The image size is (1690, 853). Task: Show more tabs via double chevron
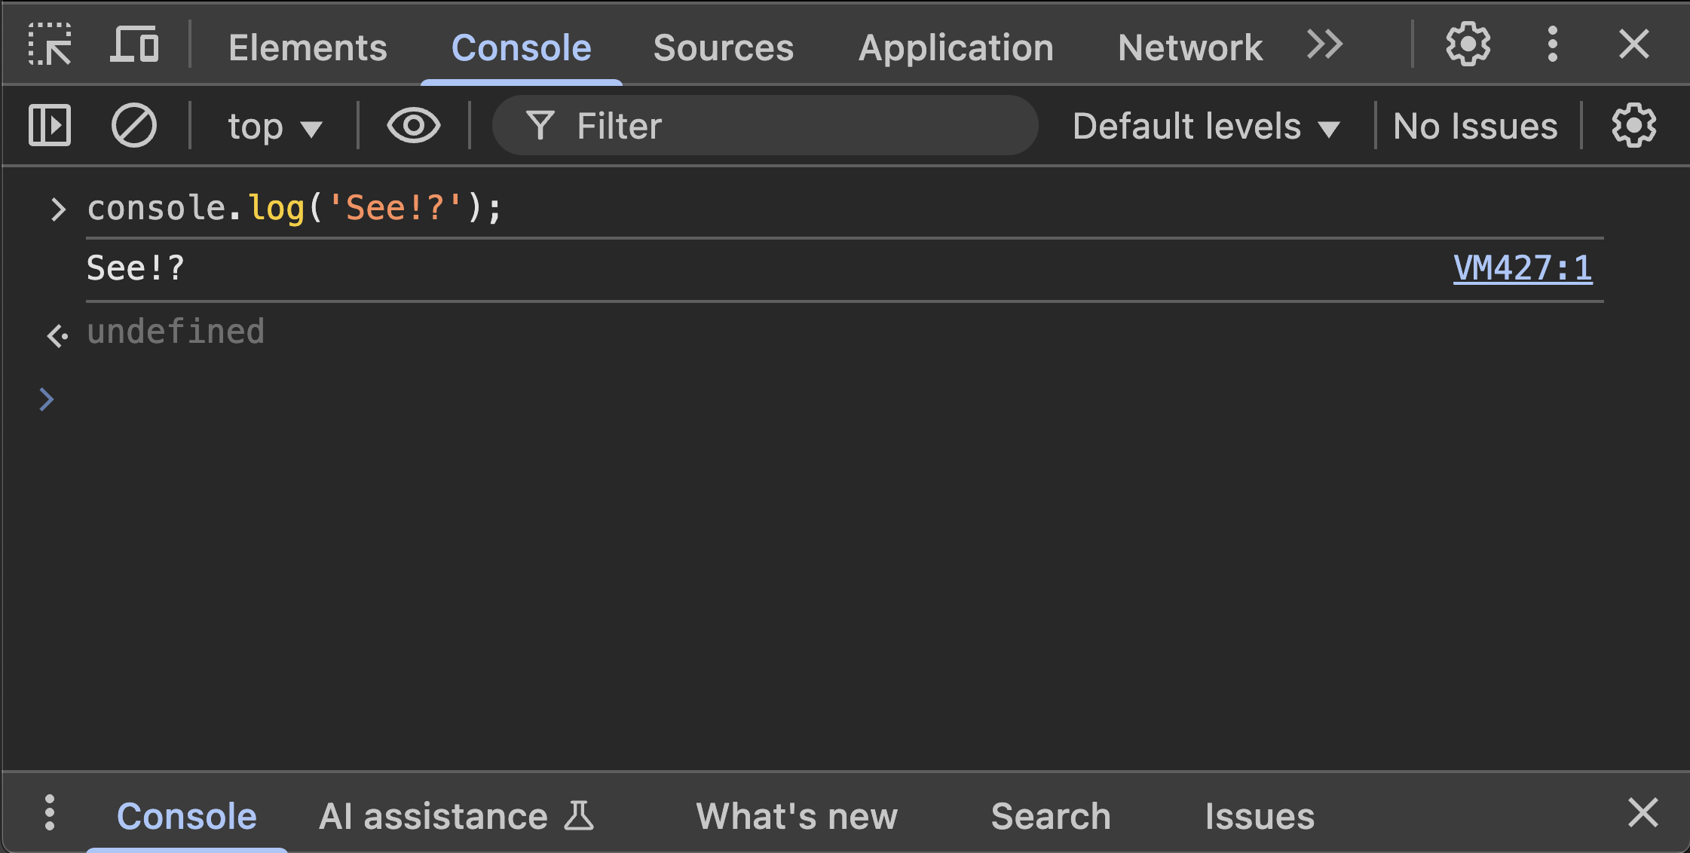pyautogui.click(x=1324, y=45)
